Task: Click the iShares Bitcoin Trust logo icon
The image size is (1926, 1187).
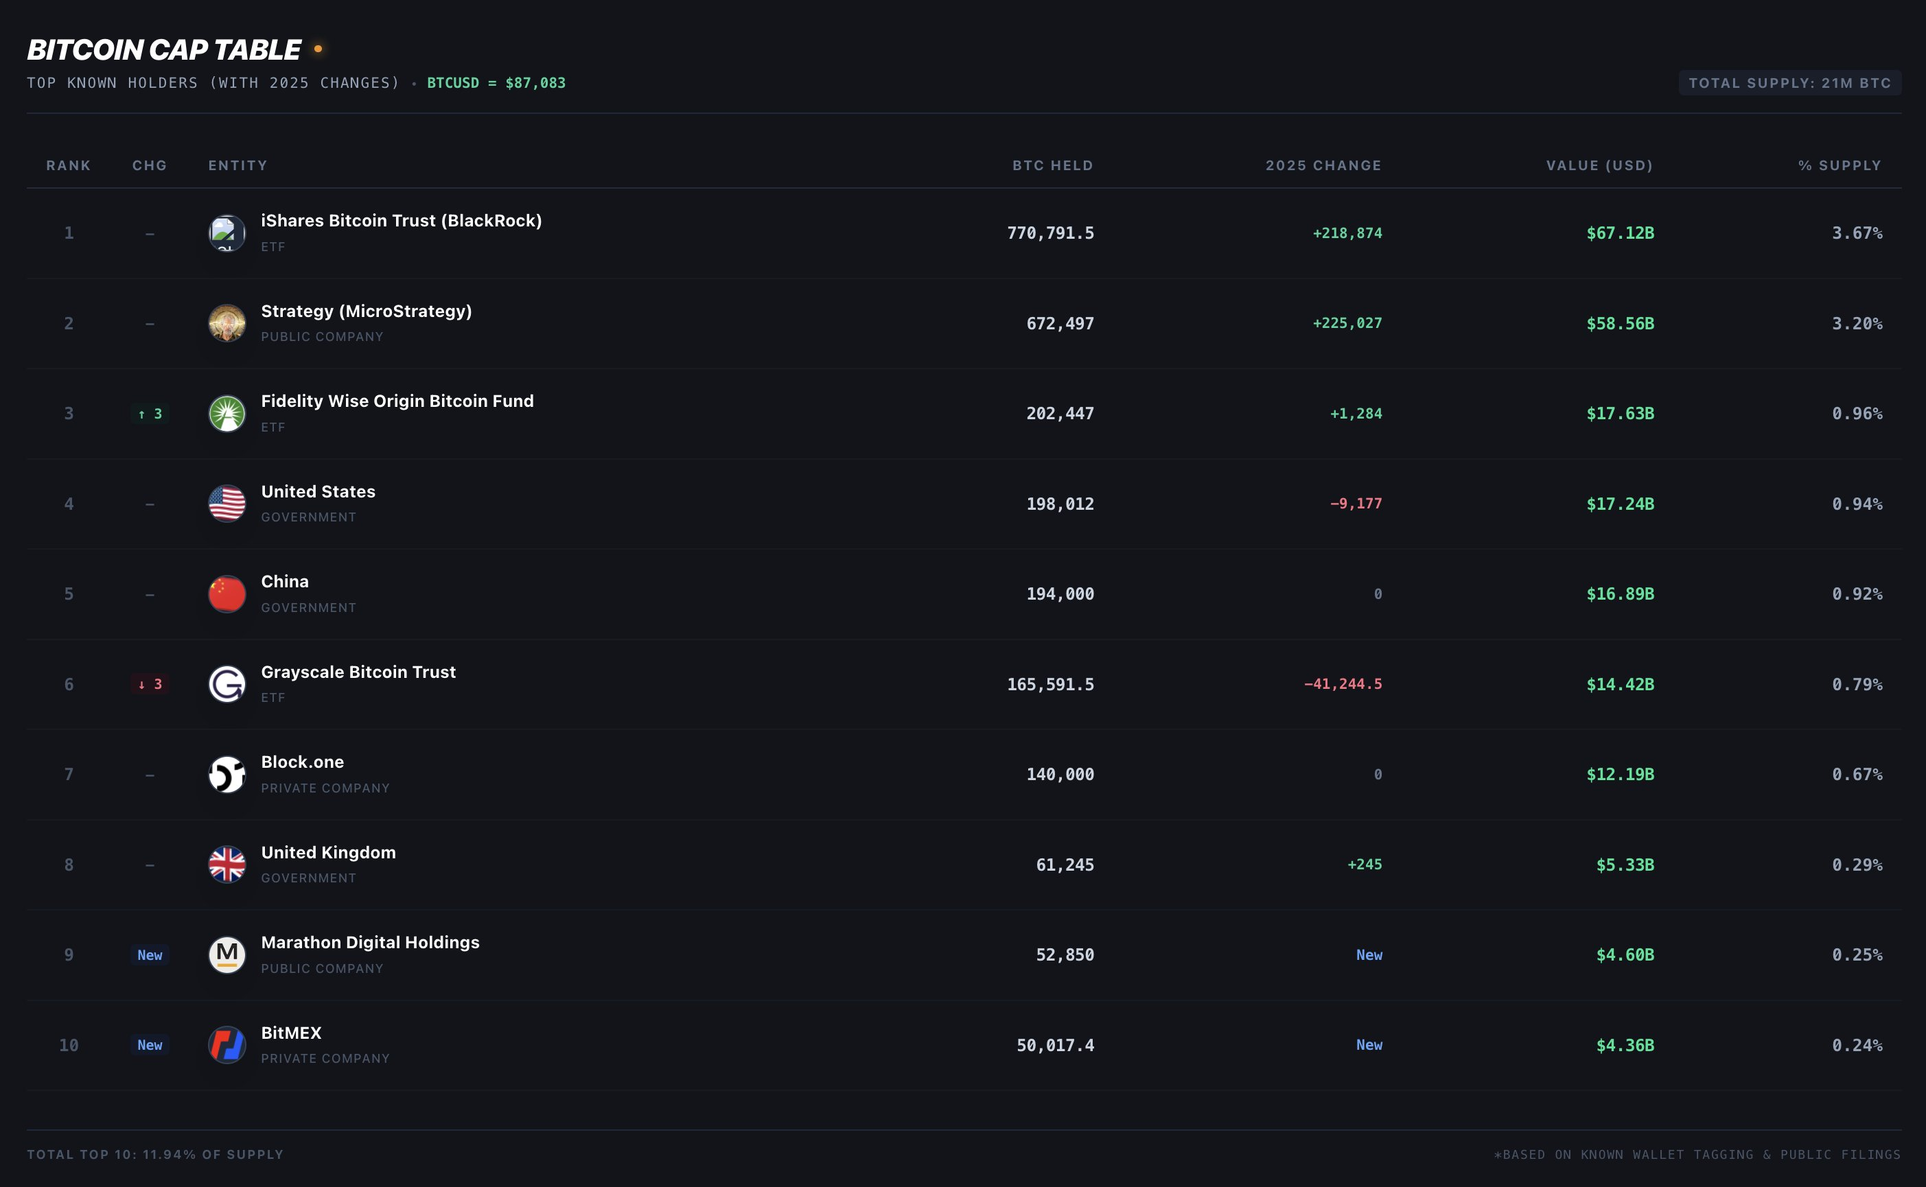Action: [x=227, y=233]
